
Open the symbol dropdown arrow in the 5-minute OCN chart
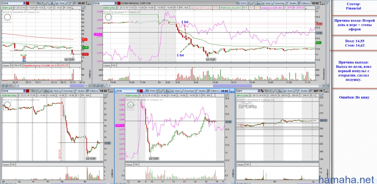[138, 91]
